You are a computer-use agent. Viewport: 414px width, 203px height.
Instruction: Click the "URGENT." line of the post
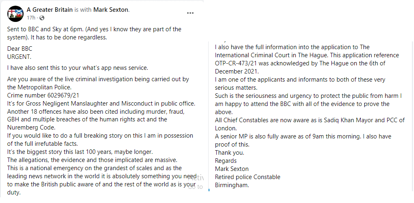pyautogui.click(x=19, y=56)
